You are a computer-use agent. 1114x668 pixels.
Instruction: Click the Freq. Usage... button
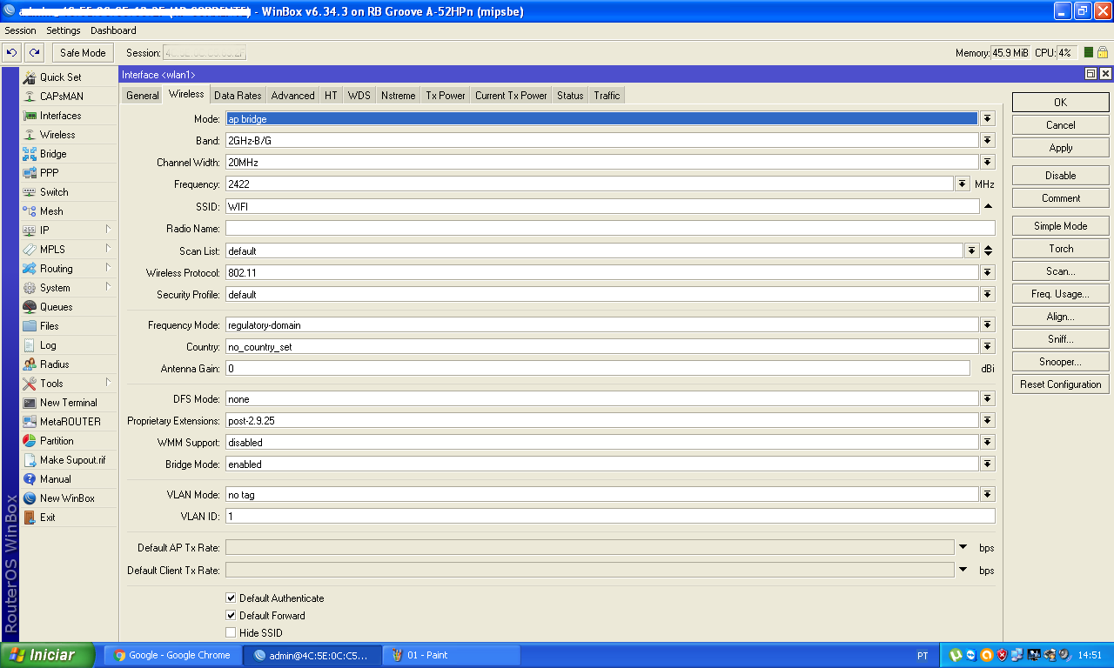(x=1060, y=294)
